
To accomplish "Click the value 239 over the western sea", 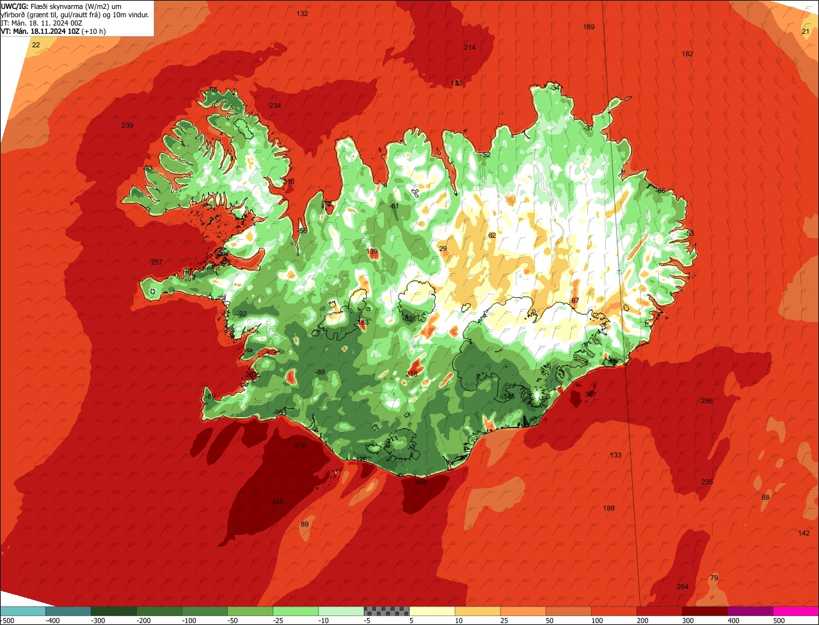I will click(x=127, y=125).
